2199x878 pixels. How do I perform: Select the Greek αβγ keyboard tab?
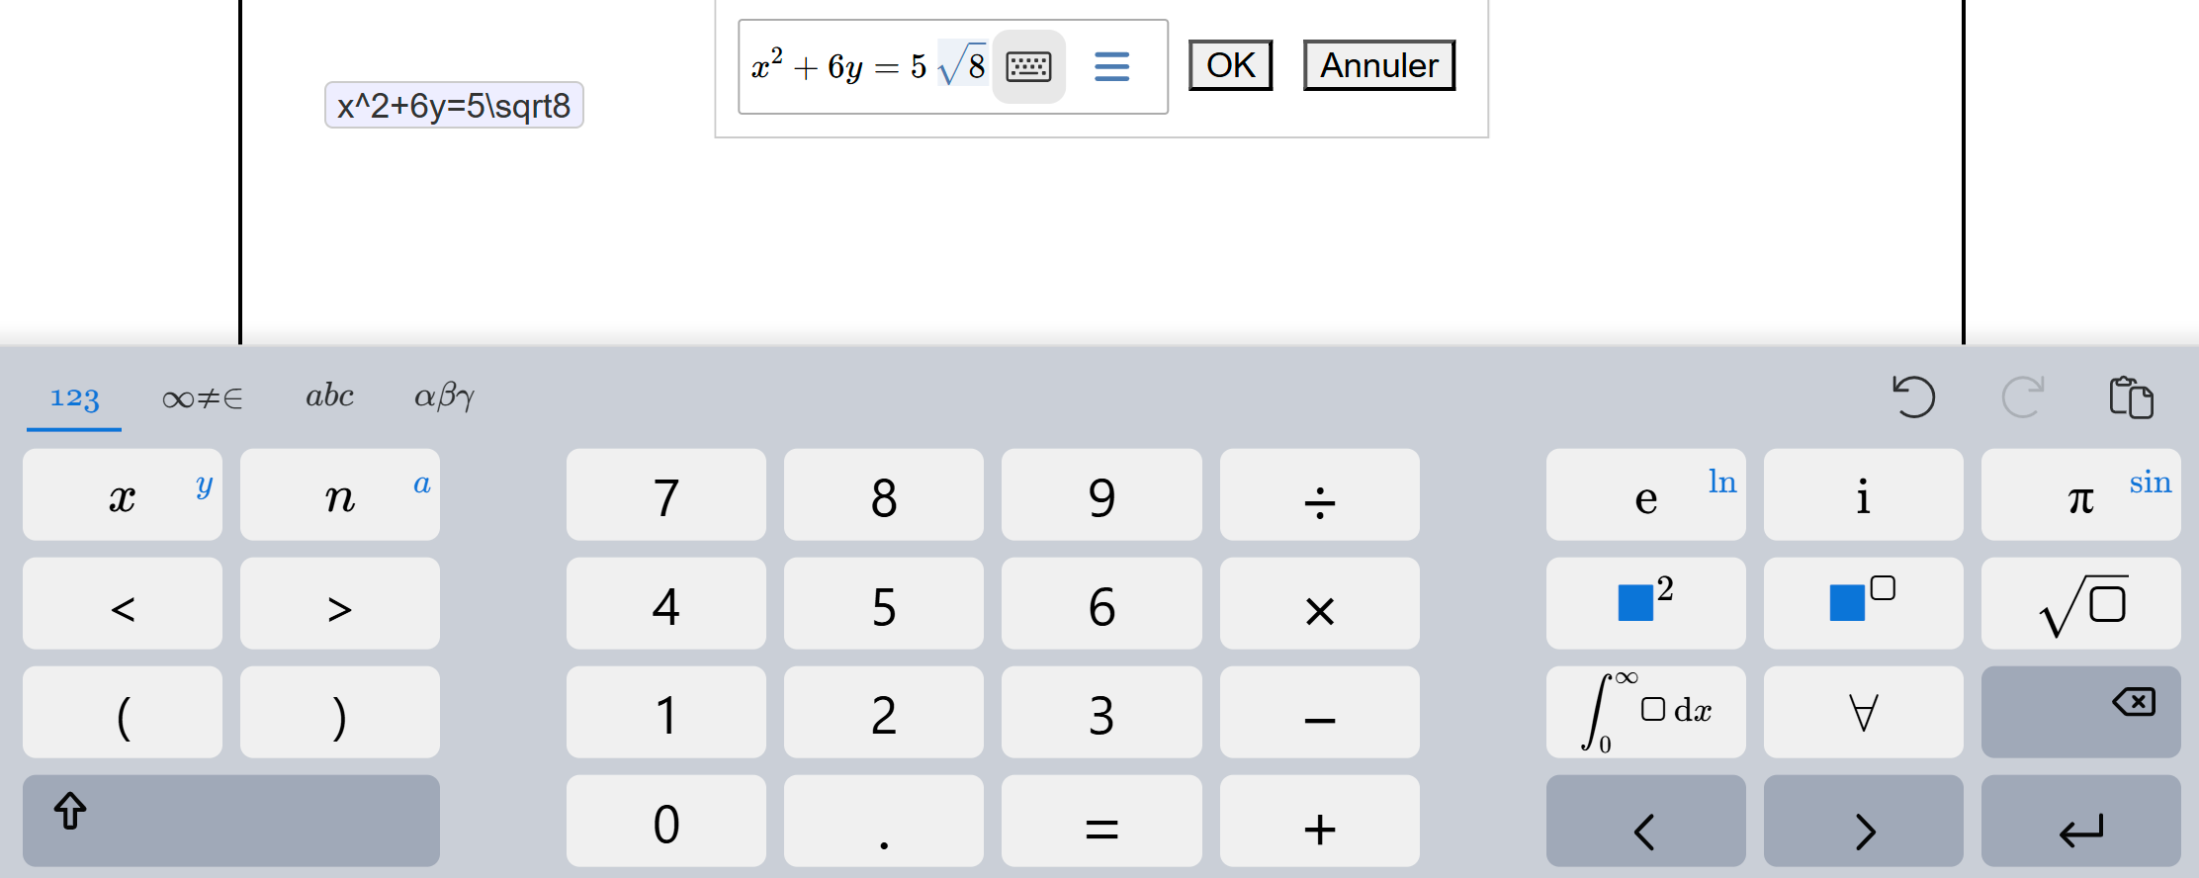[x=444, y=397]
